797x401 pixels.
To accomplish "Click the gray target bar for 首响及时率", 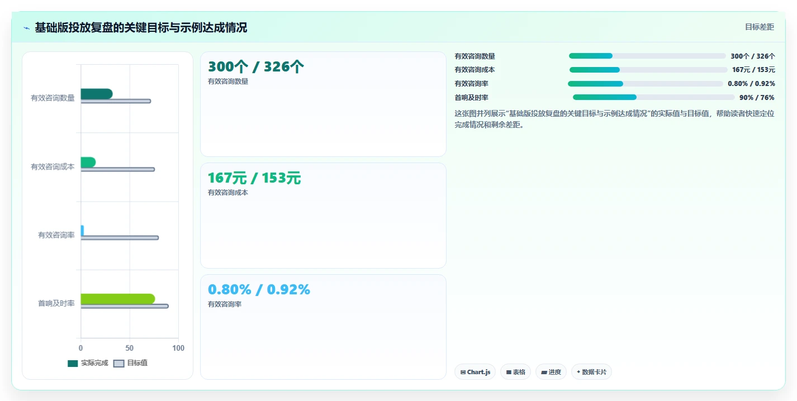I will 125,306.
